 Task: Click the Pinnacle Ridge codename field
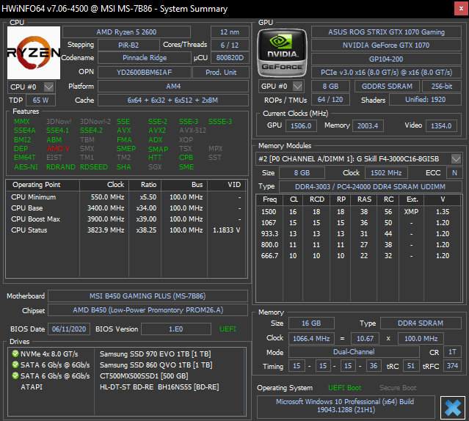[x=145, y=58]
